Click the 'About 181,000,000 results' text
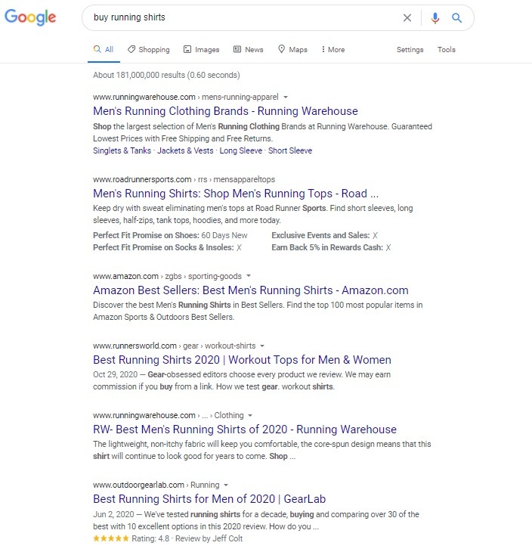This screenshot has height=552, width=532. pos(166,75)
